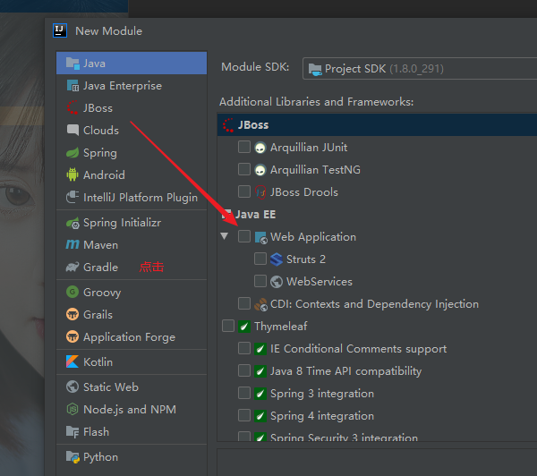This screenshot has width=537, height=476.
Task: Choose the Maven module icon
Action: pos(72,245)
